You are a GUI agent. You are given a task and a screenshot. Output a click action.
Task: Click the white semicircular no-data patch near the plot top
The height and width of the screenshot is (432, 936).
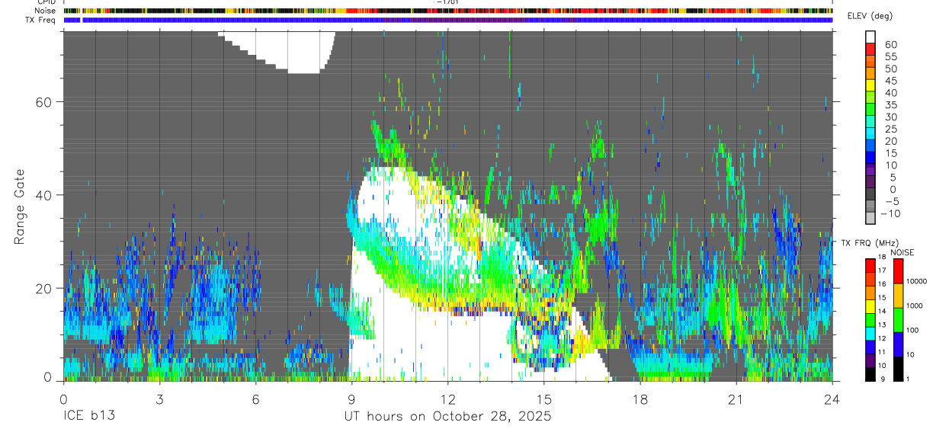(x=293, y=52)
